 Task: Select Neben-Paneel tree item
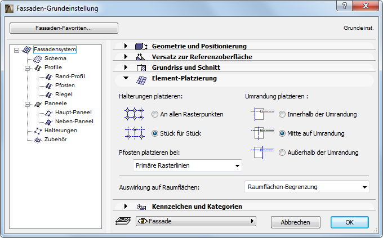74,122
